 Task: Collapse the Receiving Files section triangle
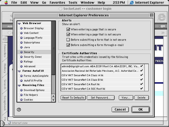(x=19, y=86)
